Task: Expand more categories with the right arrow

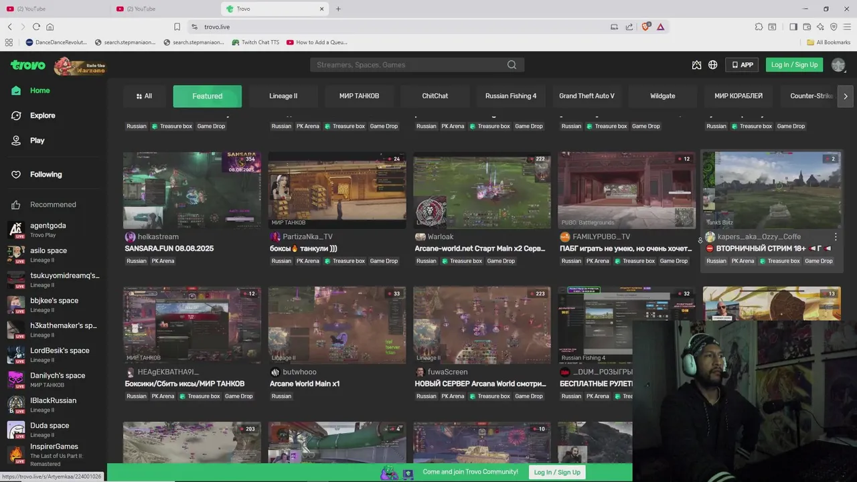Action: 846,96
